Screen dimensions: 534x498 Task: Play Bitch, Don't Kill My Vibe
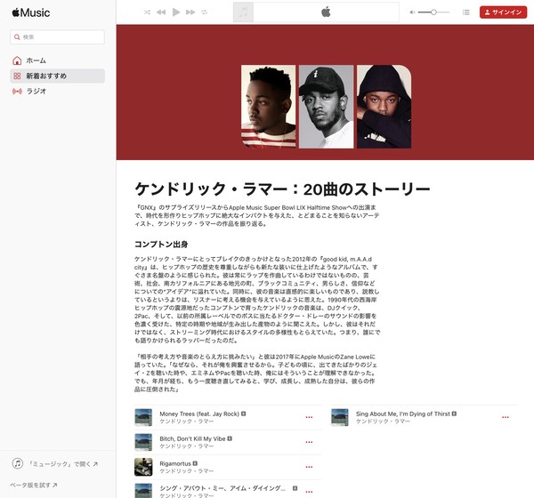coord(192,438)
